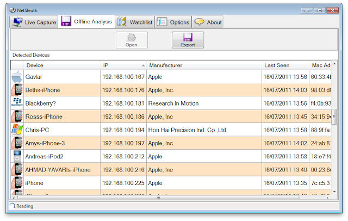Click the phone icon beside the device named iPhone
Image resolution: width=348 pixels, height=221 pixels.
[x=17, y=183]
